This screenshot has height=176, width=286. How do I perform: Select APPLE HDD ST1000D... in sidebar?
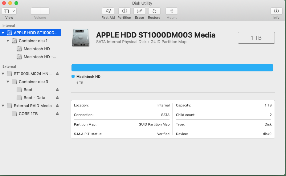[x=30, y=33]
